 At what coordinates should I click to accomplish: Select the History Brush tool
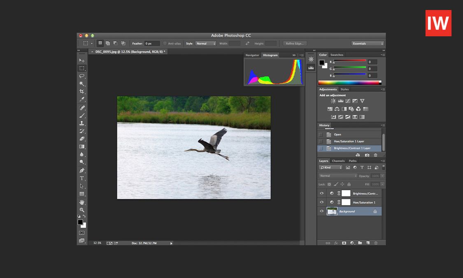[x=82, y=131]
